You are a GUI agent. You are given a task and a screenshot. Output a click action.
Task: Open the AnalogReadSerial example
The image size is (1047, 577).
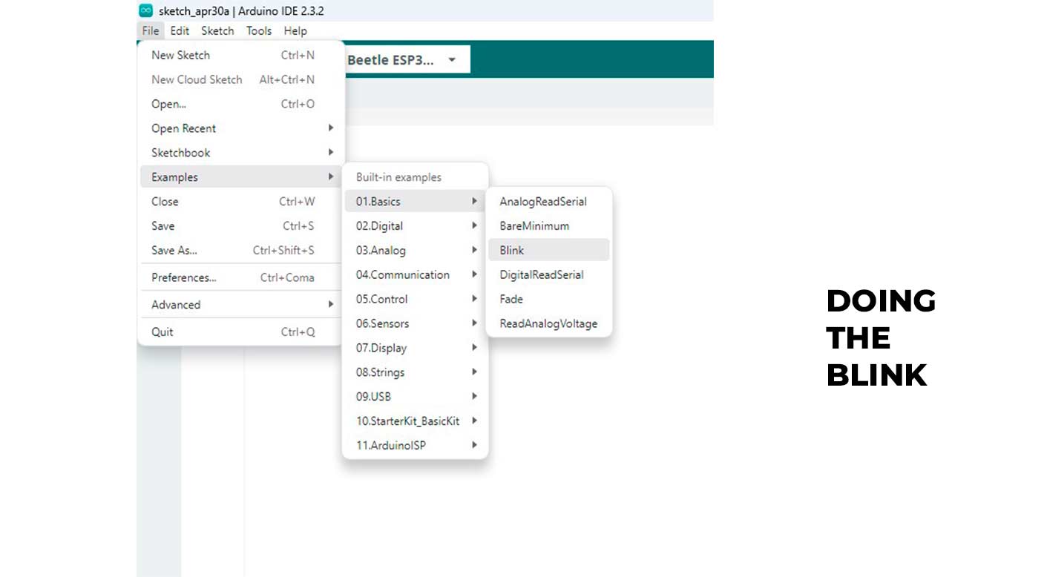click(549, 202)
